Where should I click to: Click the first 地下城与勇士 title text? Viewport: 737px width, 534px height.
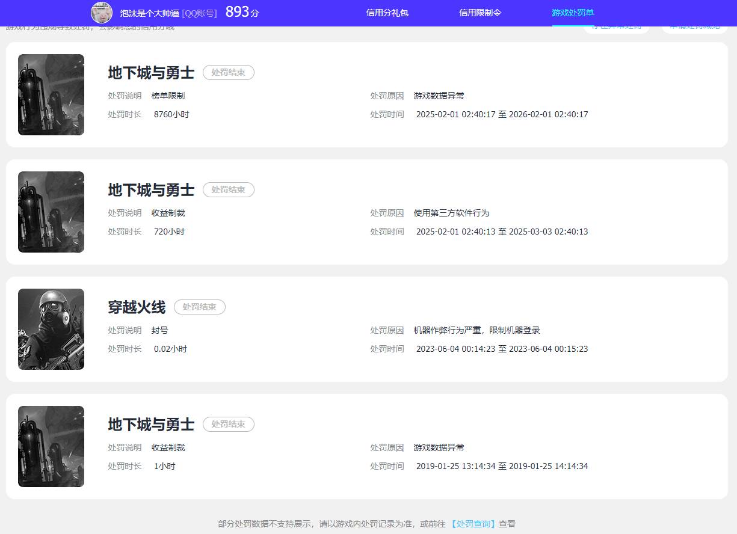pos(150,72)
